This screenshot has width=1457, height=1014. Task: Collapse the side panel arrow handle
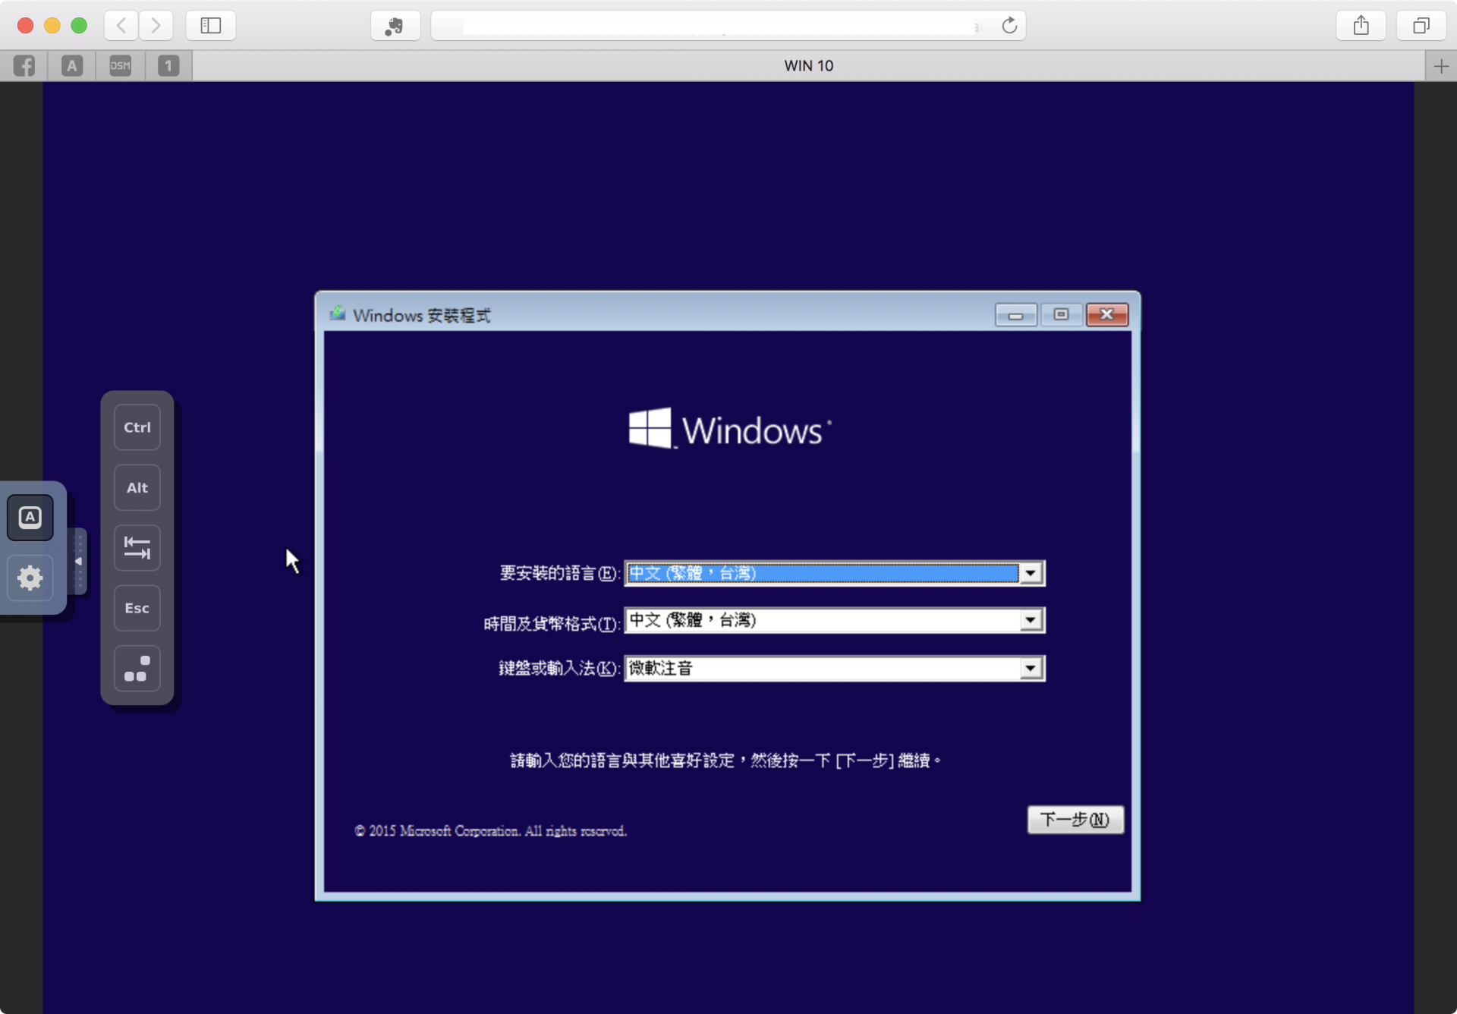pos(78,562)
